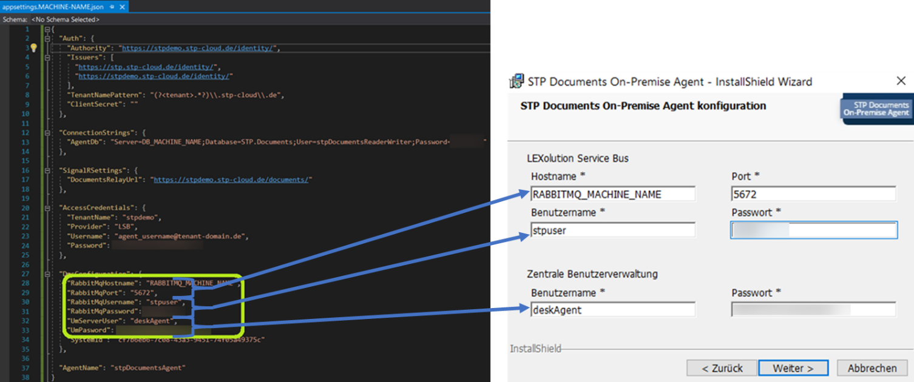The image size is (914, 382).
Task: Click the "UmServerUser" key in the editor
Action: 93,321
